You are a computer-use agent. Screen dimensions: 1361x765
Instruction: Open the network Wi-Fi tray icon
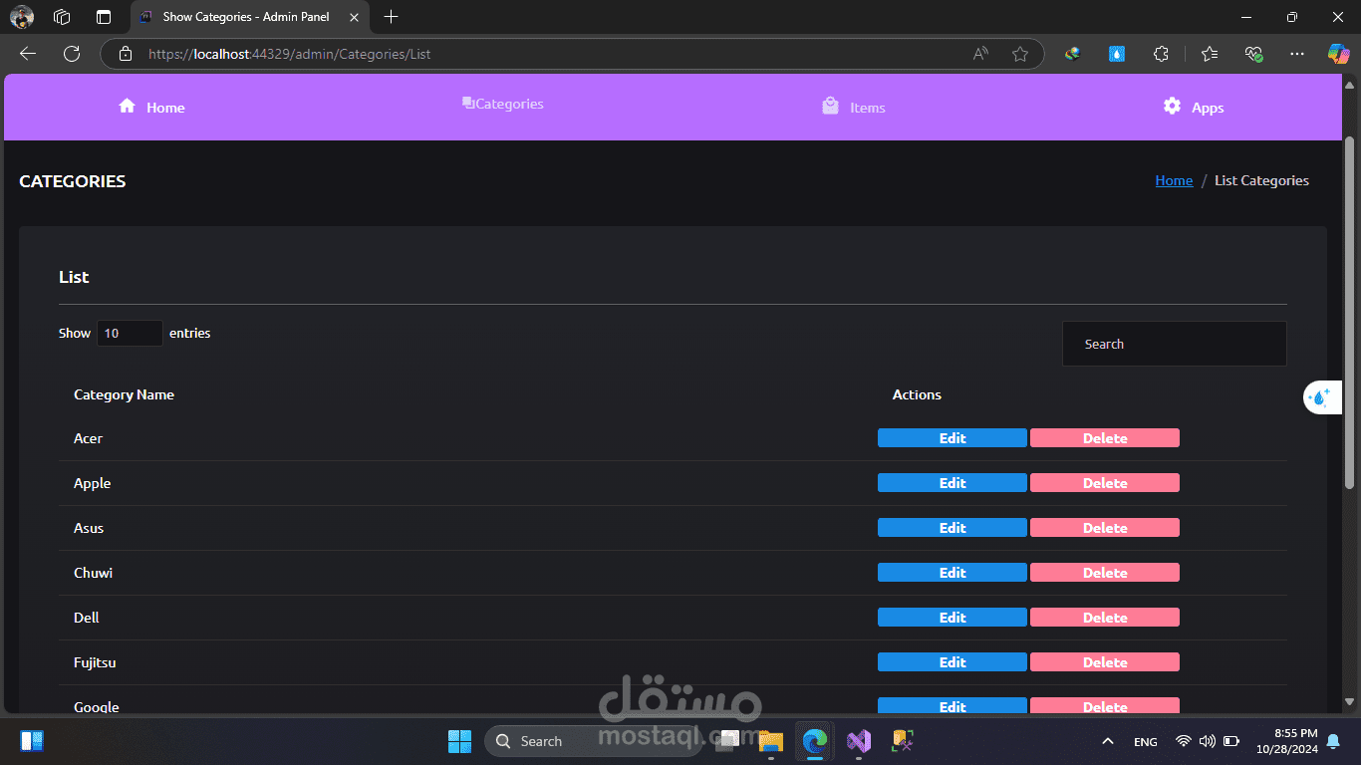point(1184,741)
